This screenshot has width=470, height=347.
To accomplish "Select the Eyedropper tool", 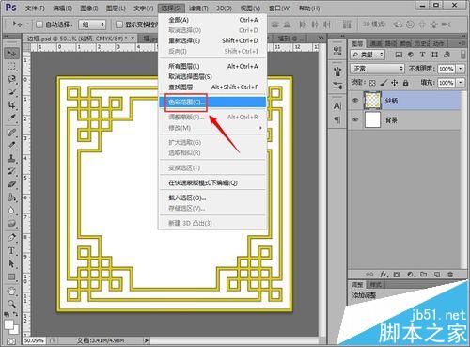I will point(11,118).
